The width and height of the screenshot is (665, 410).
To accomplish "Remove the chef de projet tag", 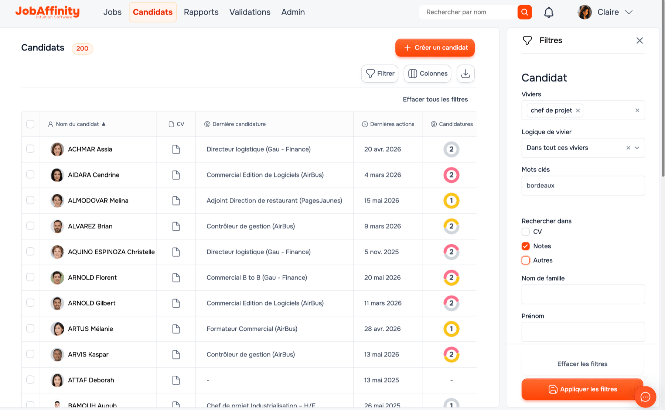I will (x=578, y=110).
